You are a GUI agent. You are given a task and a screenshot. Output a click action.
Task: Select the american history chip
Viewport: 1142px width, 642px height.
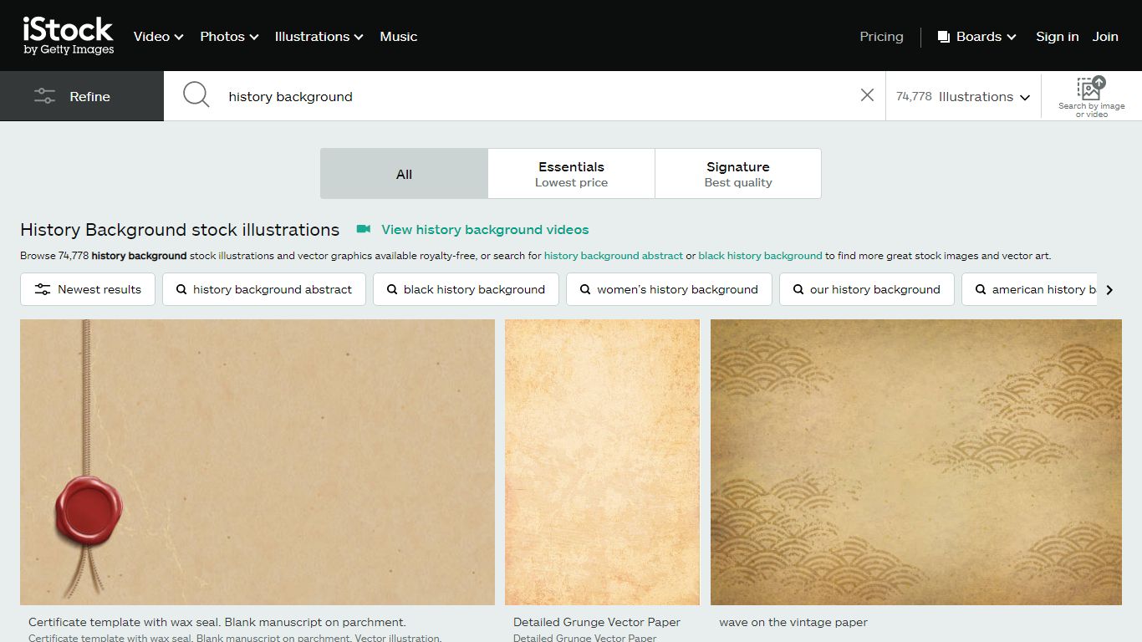click(x=1030, y=289)
